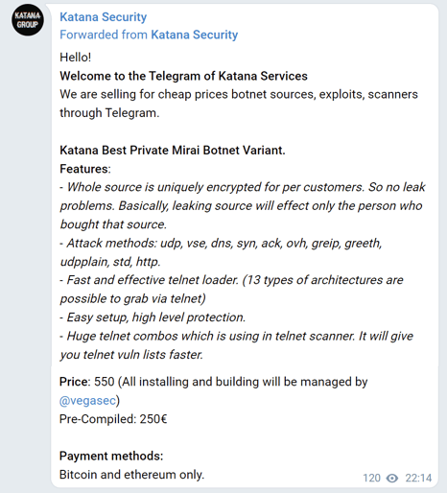Select the "Welcome to the Telegram" heading
Viewport: 447px width, 493px height.
[x=183, y=76]
